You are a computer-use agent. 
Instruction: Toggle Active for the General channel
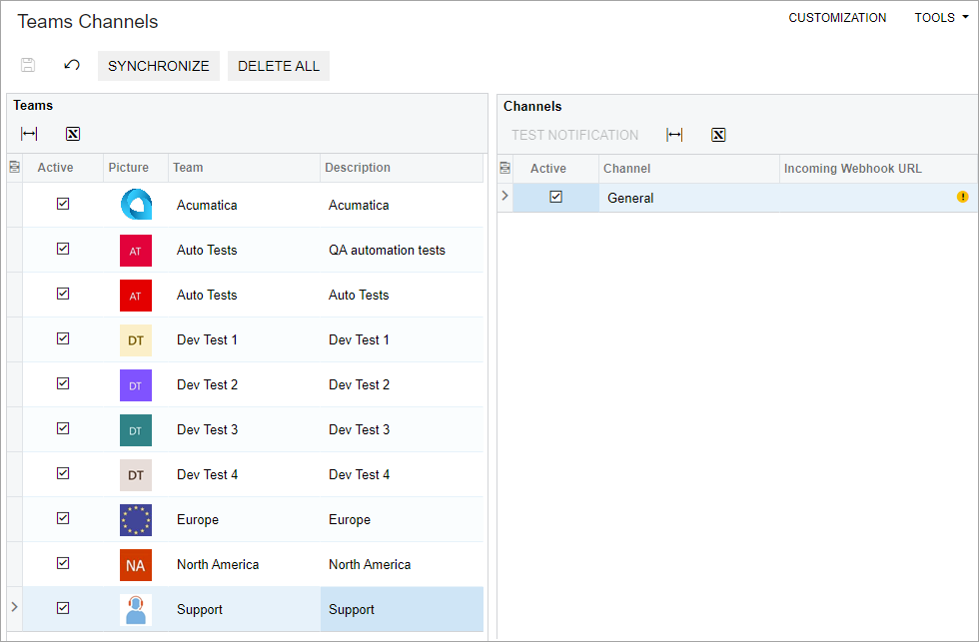click(555, 197)
